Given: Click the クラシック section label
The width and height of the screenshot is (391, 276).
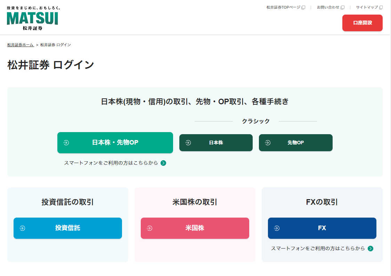Looking at the screenshot, I should 255,121.
